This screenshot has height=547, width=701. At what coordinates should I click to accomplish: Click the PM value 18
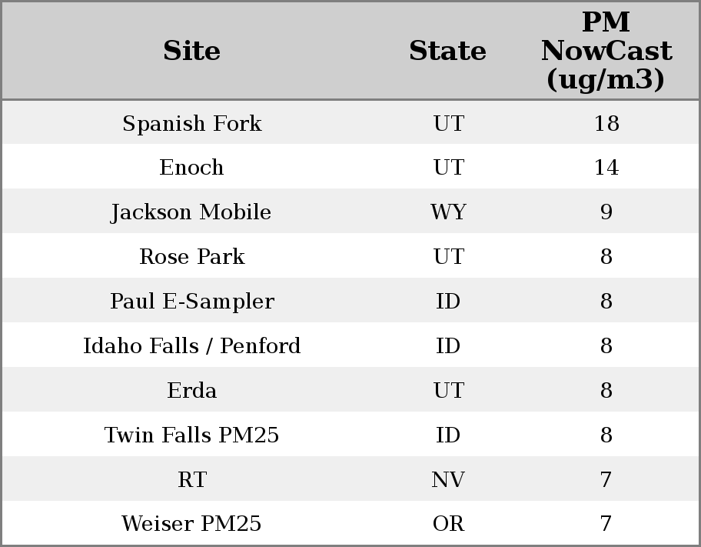(x=606, y=124)
